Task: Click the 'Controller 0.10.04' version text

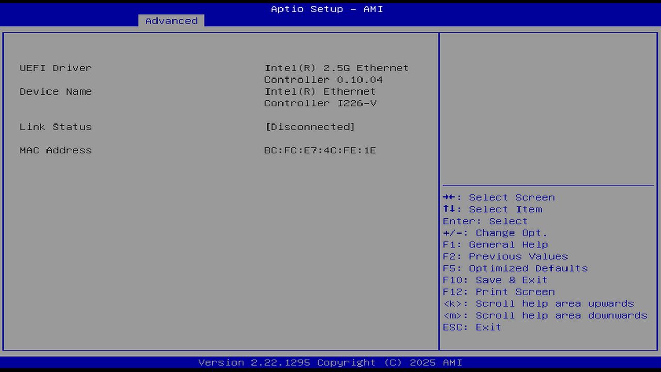Action: tap(324, 80)
